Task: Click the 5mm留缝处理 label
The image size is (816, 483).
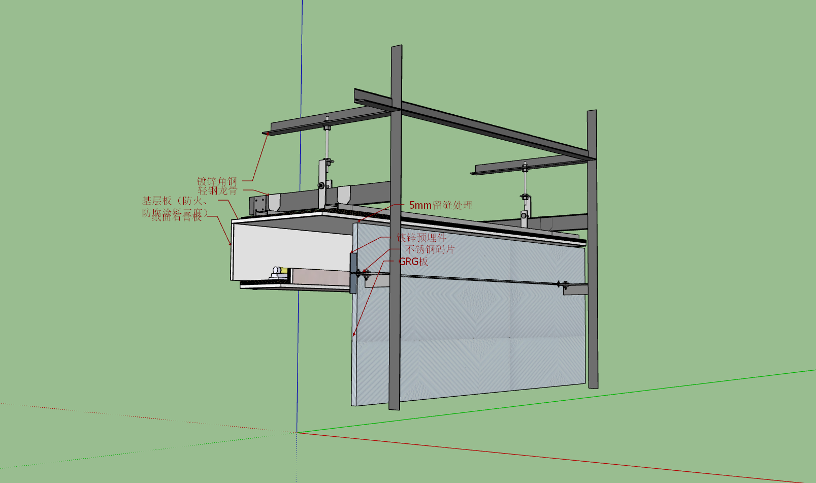Action: (441, 205)
